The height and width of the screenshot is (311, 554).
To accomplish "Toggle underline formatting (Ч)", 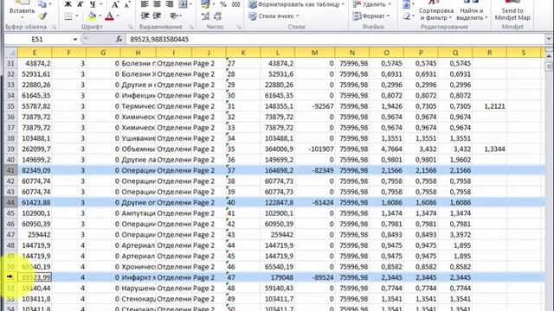I will click(x=93, y=4).
